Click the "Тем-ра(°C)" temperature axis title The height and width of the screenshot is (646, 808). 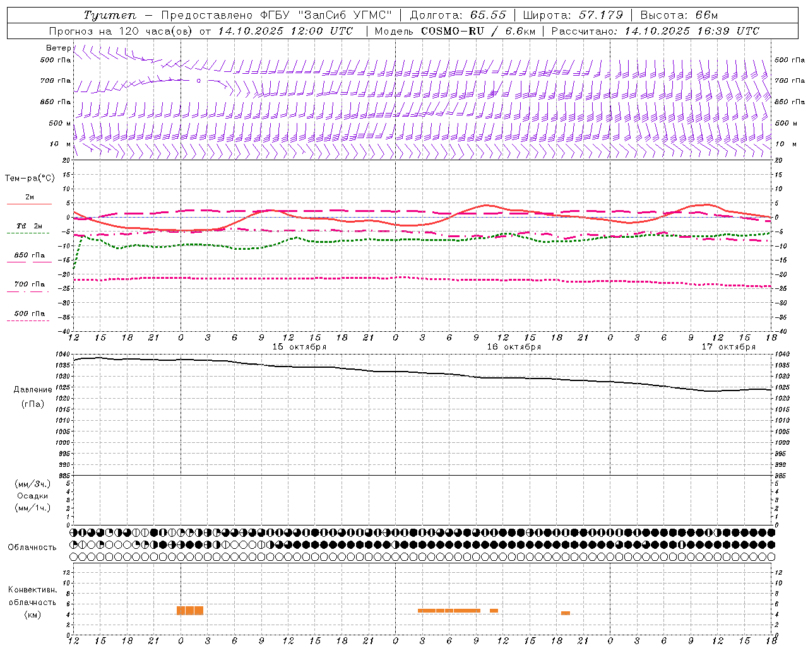pos(30,179)
